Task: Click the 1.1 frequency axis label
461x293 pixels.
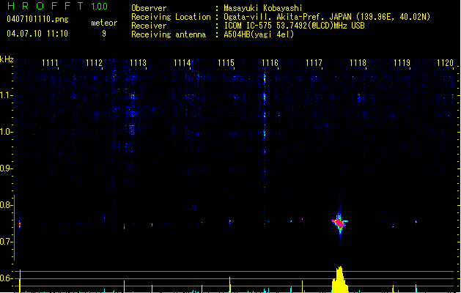Action: [x=6, y=95]
